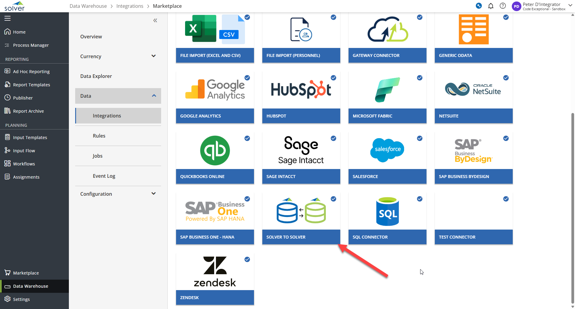
Task: Toggle checkmark on Test Connector card
Action: (506, 199)
